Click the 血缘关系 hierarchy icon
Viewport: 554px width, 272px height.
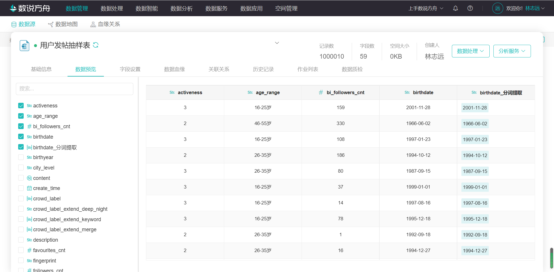(x=93, y=25)
